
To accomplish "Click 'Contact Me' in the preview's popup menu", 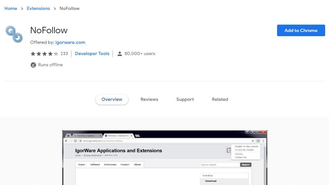I will (241, 157).
